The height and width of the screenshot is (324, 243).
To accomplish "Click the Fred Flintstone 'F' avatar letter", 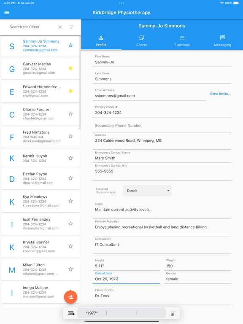I will (12, 137).
